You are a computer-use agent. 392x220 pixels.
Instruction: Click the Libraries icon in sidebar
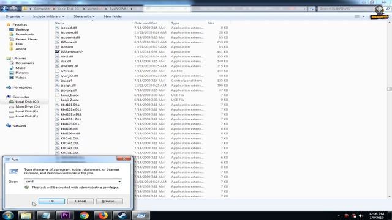(9, 58)
